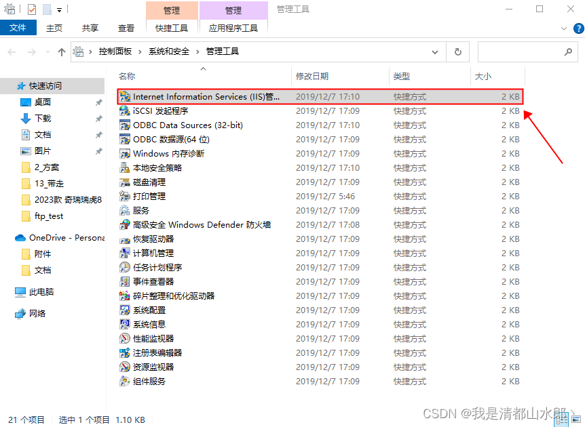The width and height of the screenshot is (585, 427).
Task: Click the properties checkmark quick access icon
Action: (32, 9)
